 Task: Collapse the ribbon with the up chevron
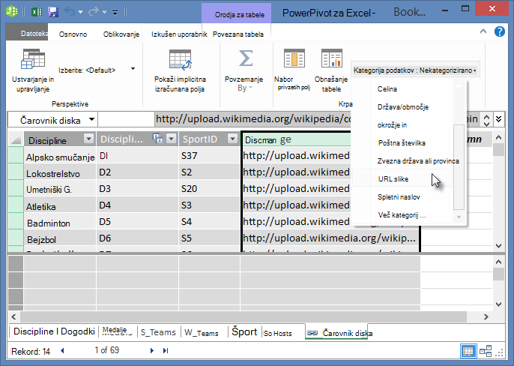pyautogui.click(x=483, y=31)
